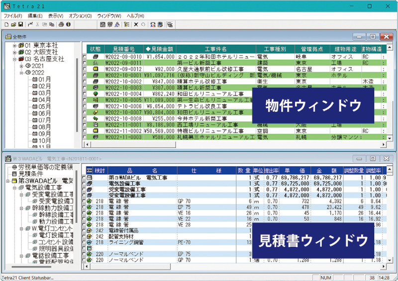Open the 編集(E) menu

click(35, 16)
